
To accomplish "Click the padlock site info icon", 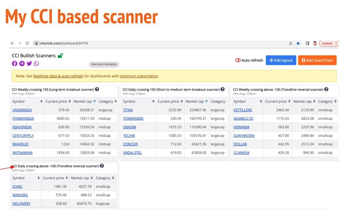I will 36,43.
